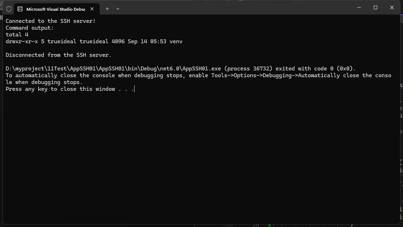Click the "Connected to the SSH server!" line
This screenshot has width=403, height=227.
50,21
